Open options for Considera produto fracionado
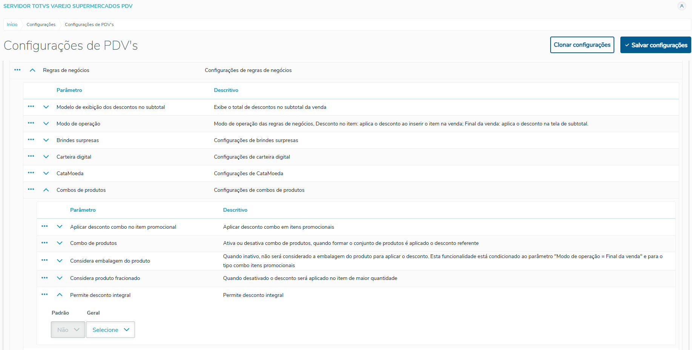This screenshot has height=350, width=692. [44, 278]
